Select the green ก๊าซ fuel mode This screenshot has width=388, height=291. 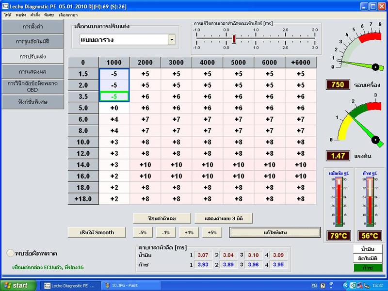coord(368,268)
